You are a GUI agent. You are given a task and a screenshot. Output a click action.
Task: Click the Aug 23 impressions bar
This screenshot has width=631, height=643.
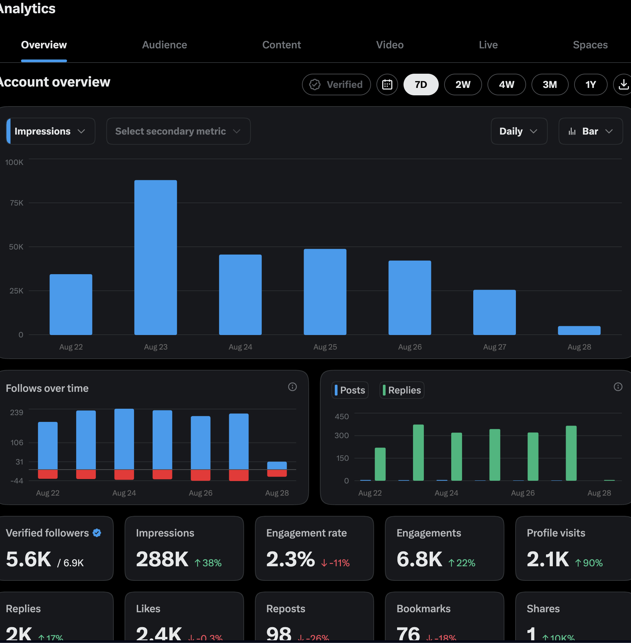click(x=156, y=258)
